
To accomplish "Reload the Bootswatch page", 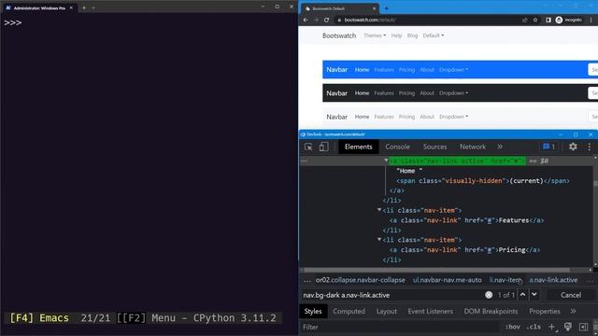I will (326, 20).
